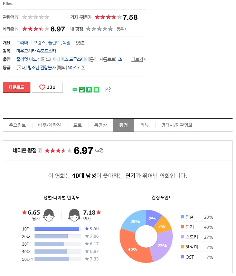Like the movie with the heart 131 button
The image size is (236, 276).
point(47,87)
